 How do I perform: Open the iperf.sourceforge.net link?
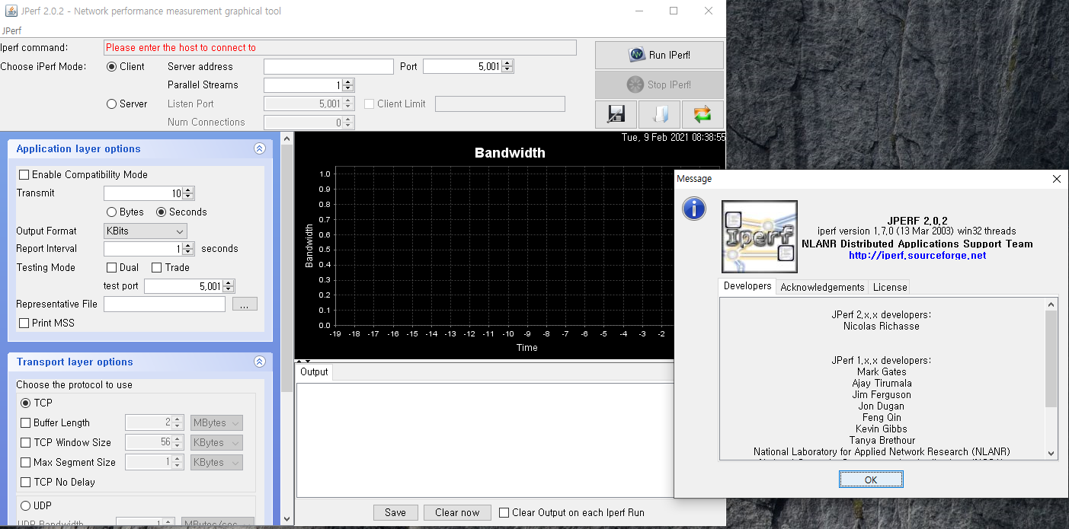tap(917, 255)
